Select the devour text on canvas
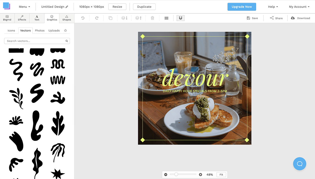This screenshot has width=315, height=179. 195,78
